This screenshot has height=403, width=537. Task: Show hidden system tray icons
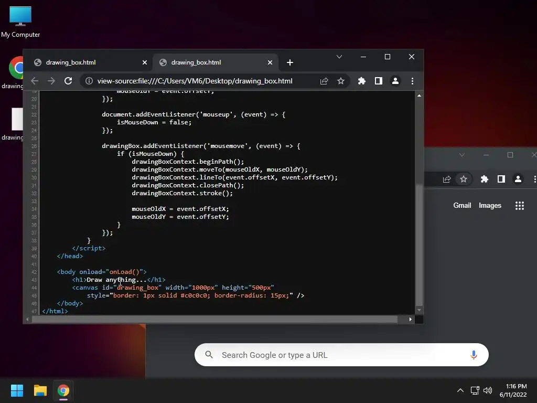tap(460, 390)
